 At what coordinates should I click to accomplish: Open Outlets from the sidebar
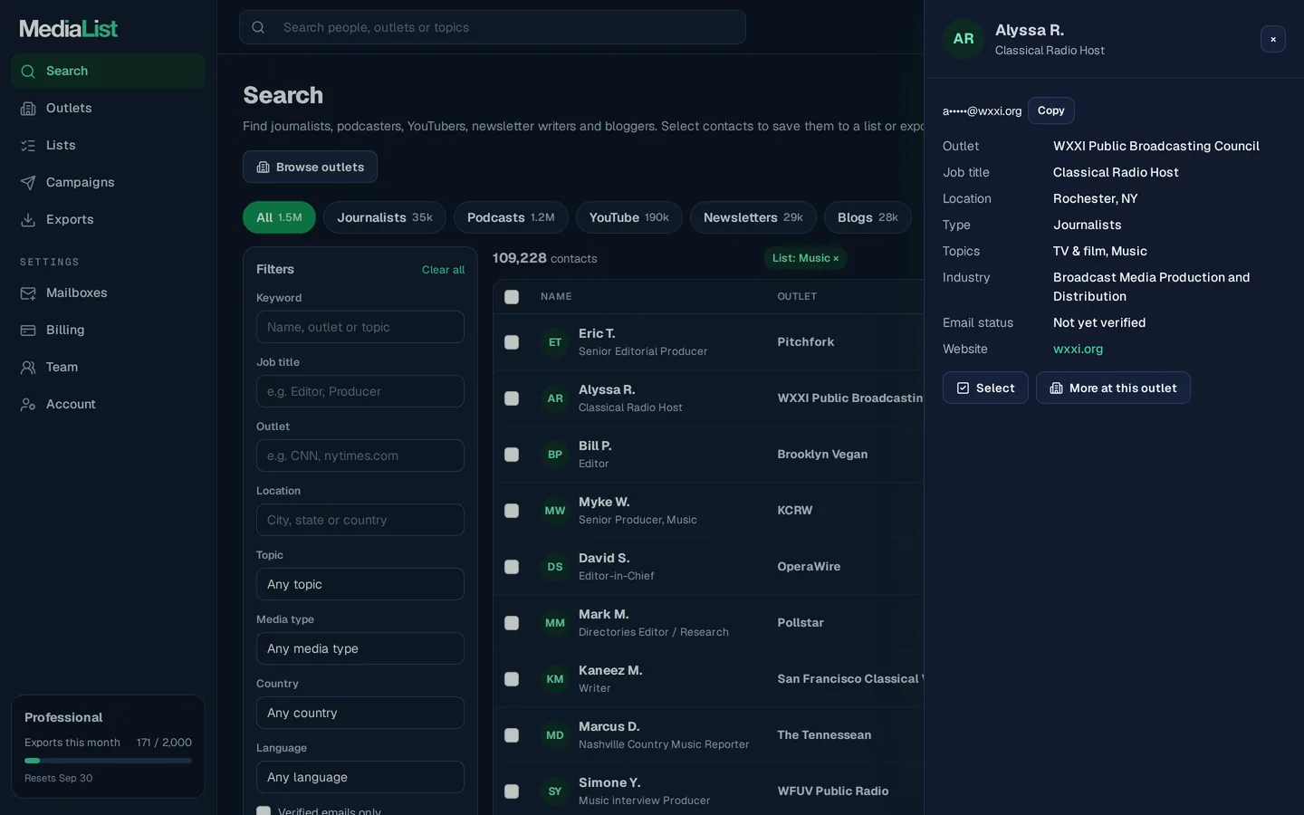pos(108,108)
